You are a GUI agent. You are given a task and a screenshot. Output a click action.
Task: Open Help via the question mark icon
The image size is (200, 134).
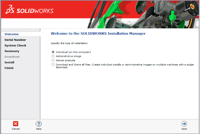click(x=39, y=124)
